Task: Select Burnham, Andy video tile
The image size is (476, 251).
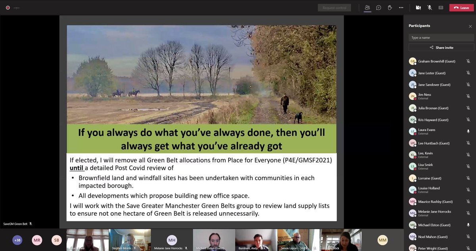Action: click(x=256, y=240)
